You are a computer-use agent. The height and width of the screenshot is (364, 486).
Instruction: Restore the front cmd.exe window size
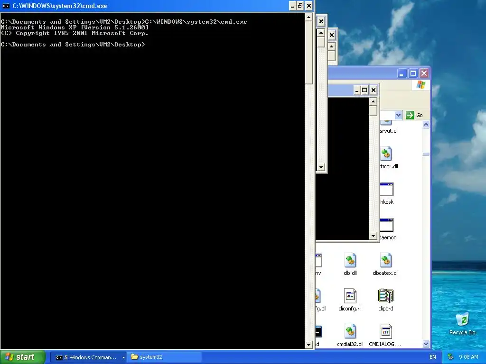[x=300, y=6]
